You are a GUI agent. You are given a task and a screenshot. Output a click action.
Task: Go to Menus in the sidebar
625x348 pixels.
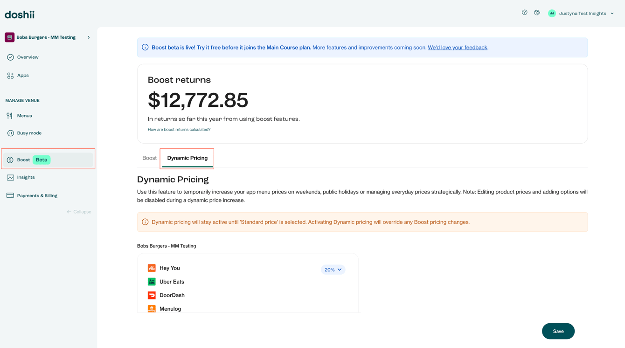(25, 116)
